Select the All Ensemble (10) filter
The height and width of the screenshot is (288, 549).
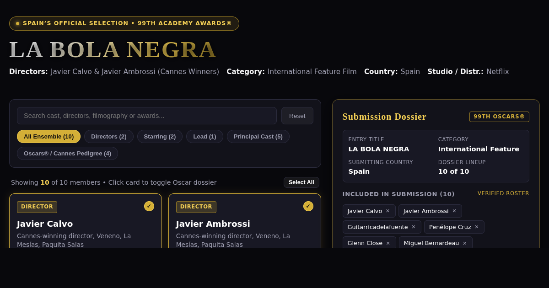48,136
